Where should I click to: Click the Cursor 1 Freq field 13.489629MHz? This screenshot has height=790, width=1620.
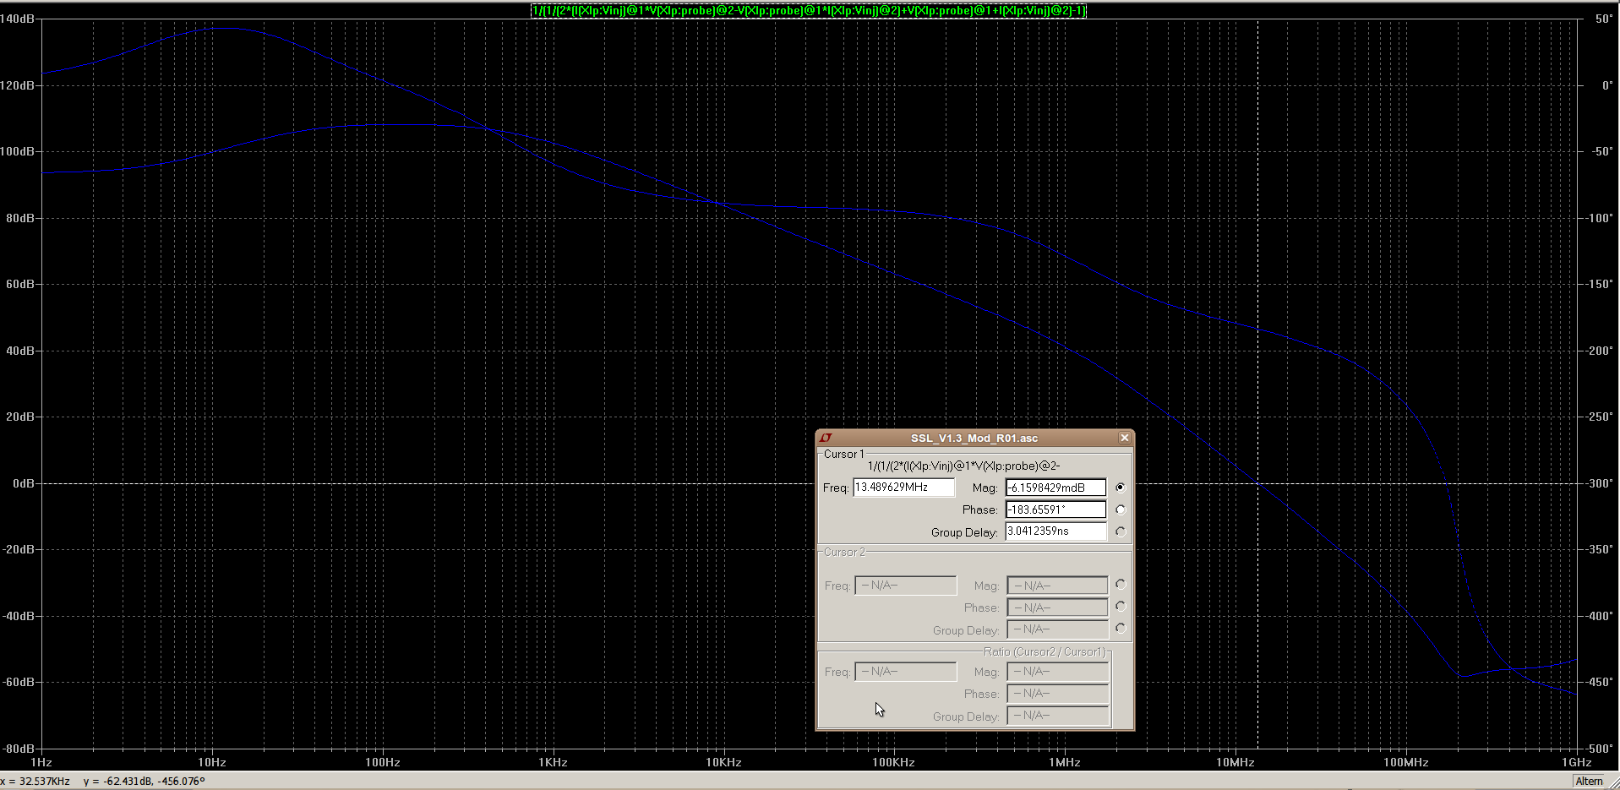pyautogui.click(x=904, y=488)
